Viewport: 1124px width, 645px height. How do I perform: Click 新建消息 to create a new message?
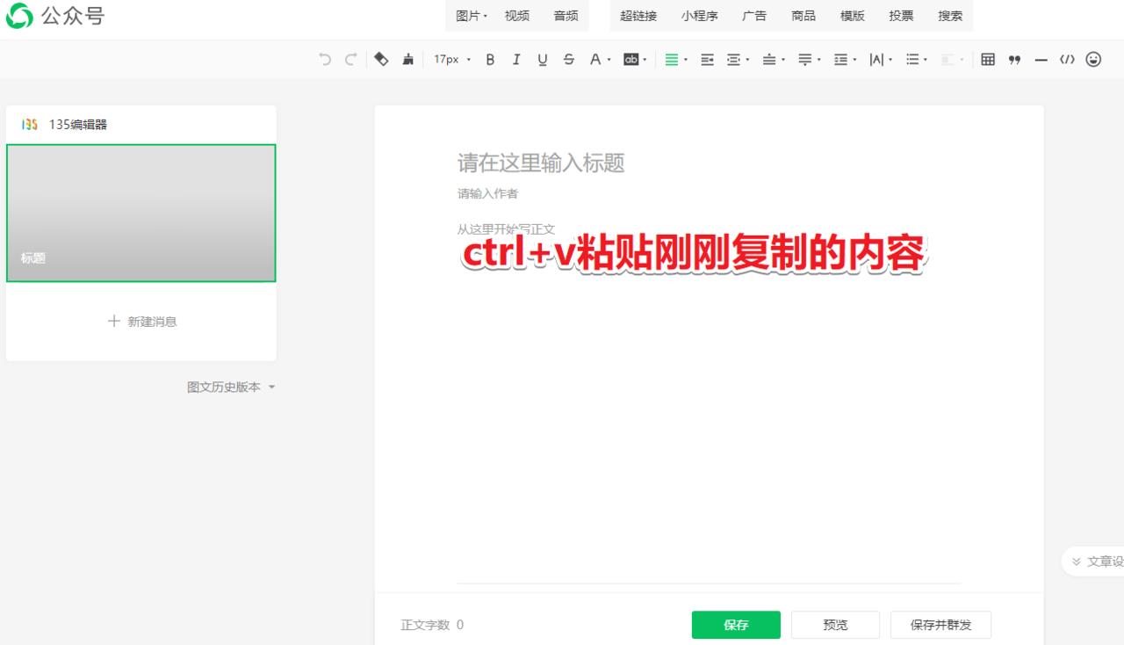point(141,322)
